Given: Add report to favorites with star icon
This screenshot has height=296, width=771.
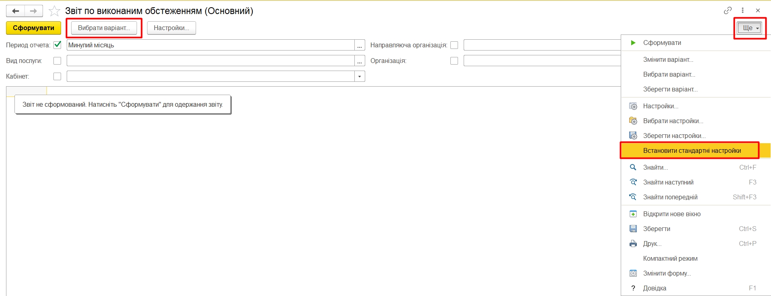Looking at the screenshot, I should click(54, 11).
